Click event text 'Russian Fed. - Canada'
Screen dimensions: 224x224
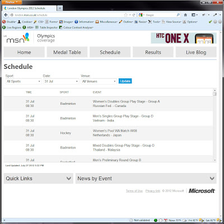109,106
